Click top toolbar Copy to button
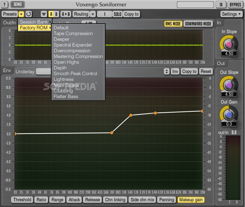 (x=131, y=14)
